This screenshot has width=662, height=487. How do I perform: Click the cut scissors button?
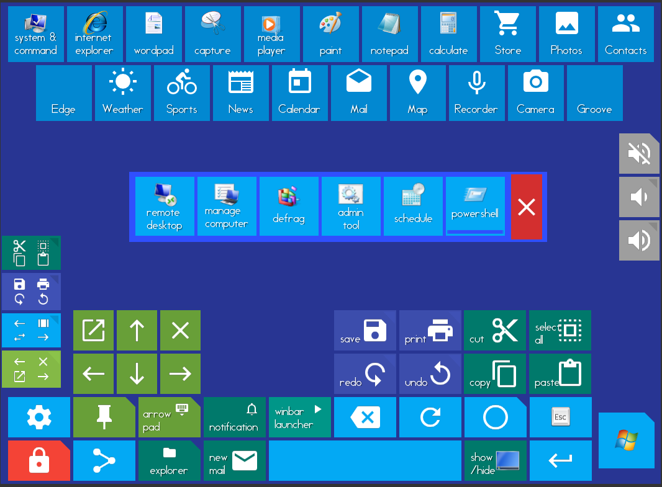pyautogui.click(x=495, y=330)
